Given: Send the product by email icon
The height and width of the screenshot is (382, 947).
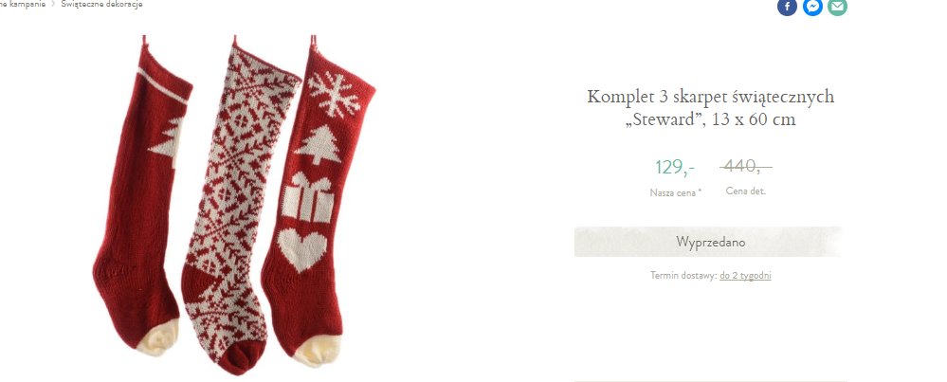Looking at the screenshot, I should 837,7.
